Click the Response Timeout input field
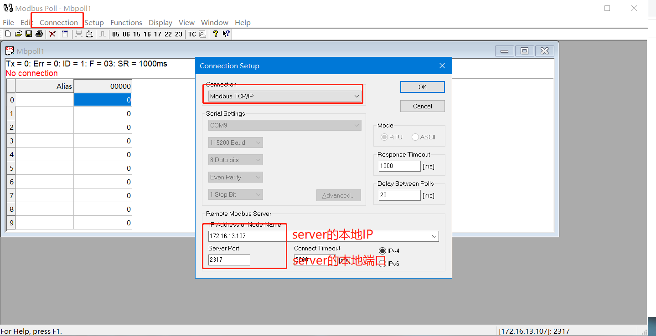 pyautogui.click(x=399, y=166)
